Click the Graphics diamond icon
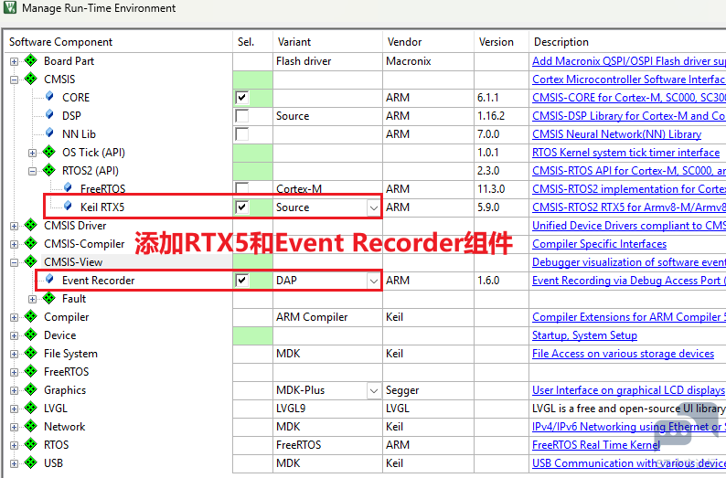This screenshot has width=726, height=478. 30,389
